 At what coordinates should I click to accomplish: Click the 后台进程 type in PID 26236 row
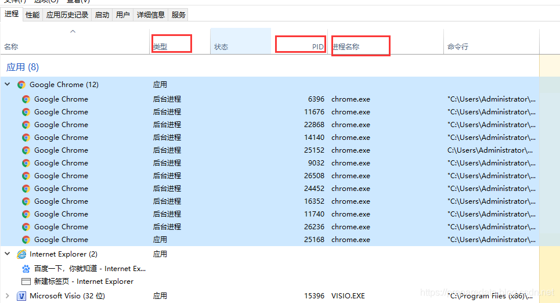point(167,227)
